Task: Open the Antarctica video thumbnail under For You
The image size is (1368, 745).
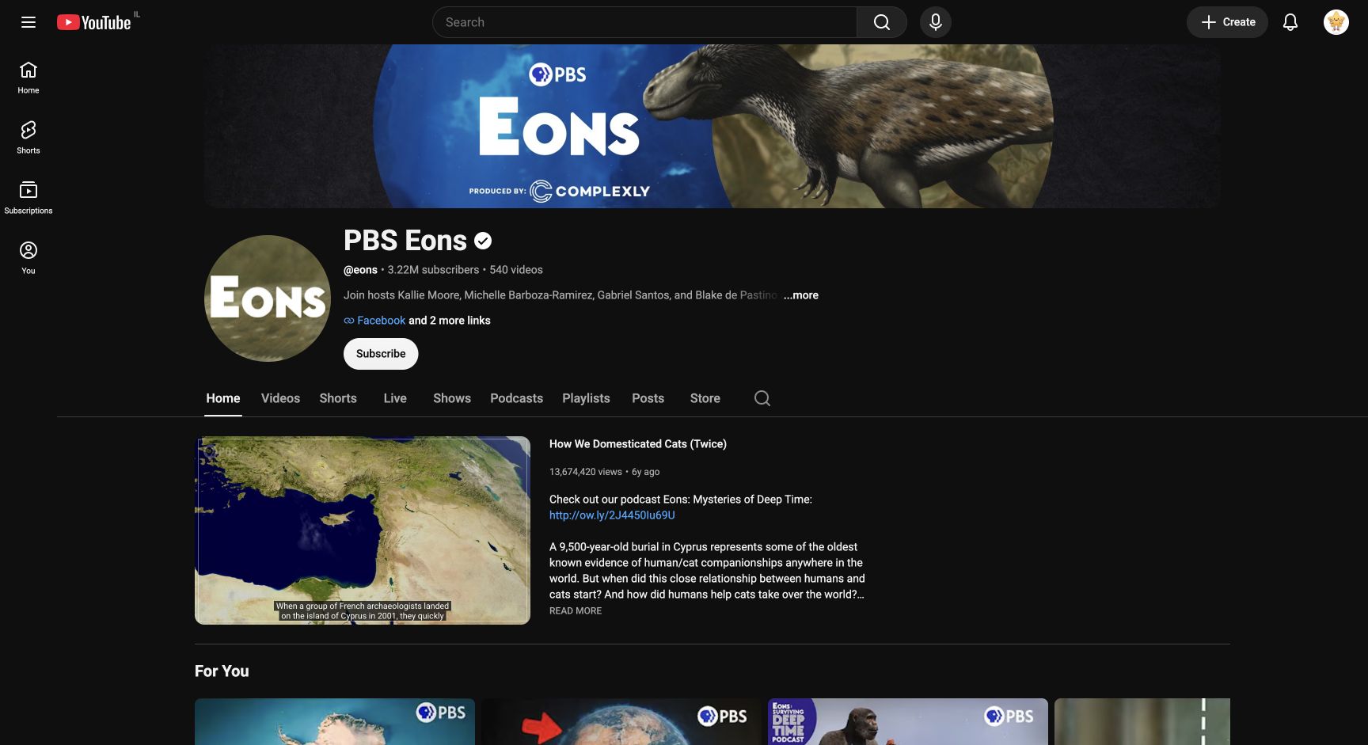Action: pos(335,721)
